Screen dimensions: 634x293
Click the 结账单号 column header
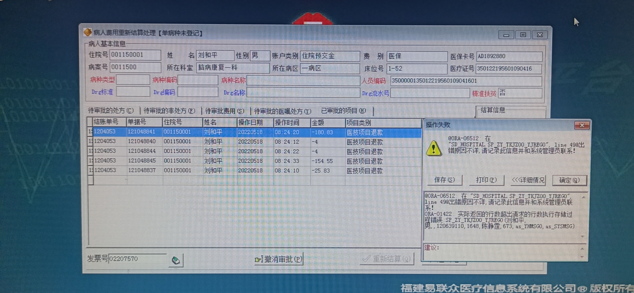click(109, 122)
